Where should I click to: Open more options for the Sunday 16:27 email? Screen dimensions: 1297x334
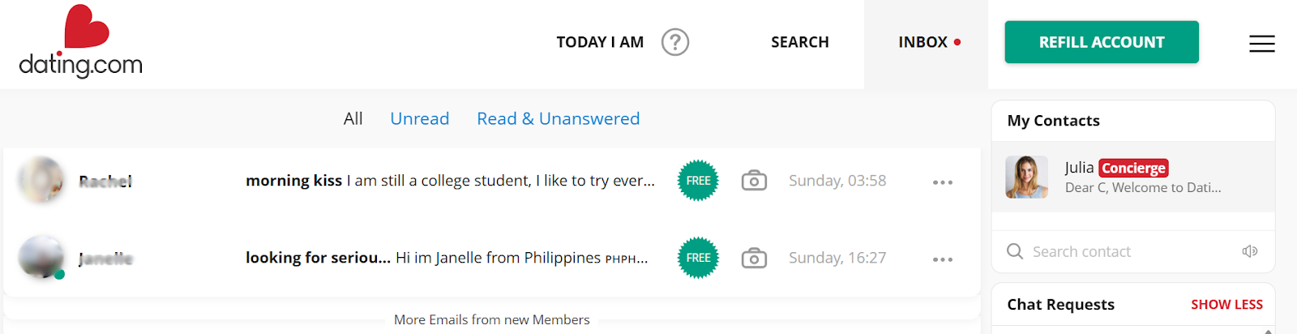(x=942, y=259)
